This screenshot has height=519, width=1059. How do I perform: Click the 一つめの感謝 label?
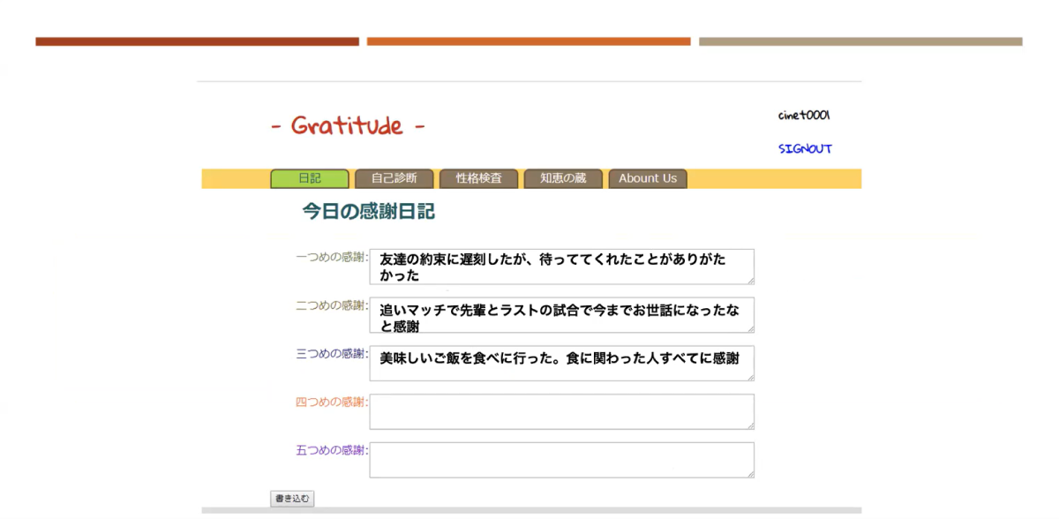coord(332,257)
